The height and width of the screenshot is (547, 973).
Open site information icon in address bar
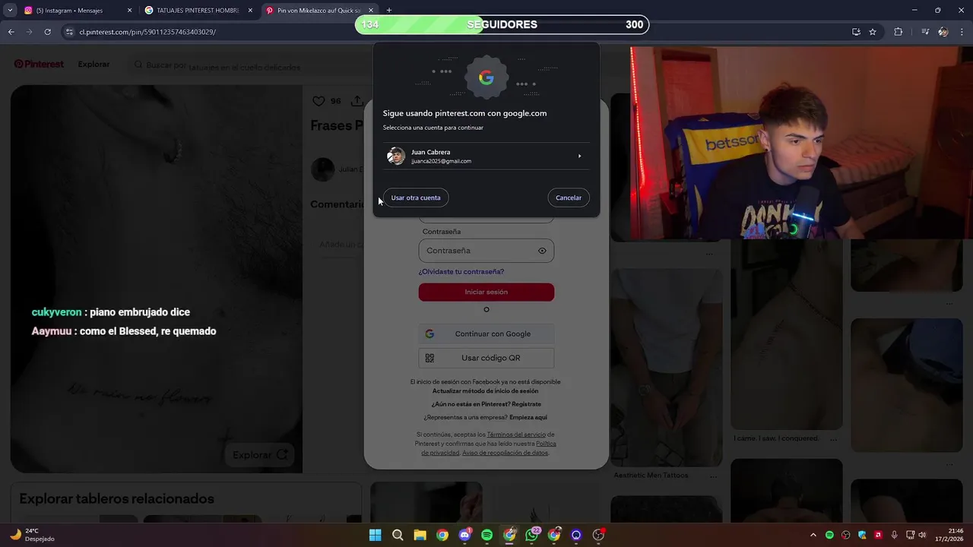click(69, 32)
